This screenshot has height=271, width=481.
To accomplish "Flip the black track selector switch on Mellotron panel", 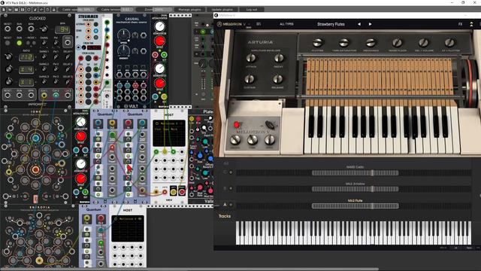I will click(x=270, y=124).
